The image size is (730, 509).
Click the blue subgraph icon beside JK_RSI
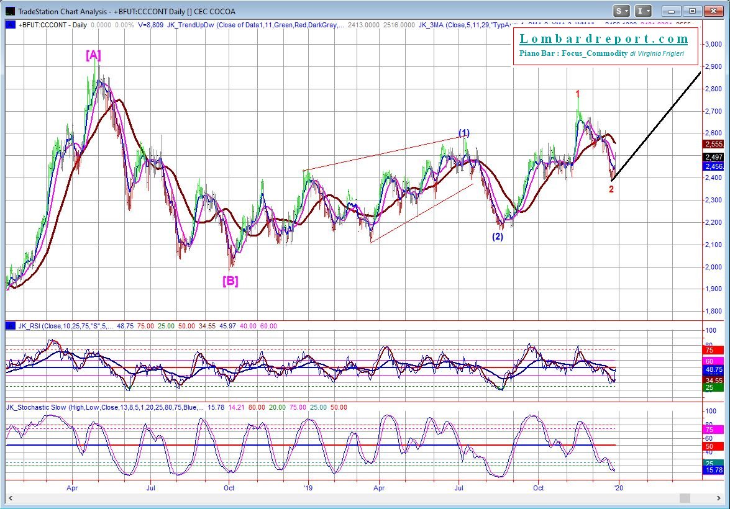point(10,326)
